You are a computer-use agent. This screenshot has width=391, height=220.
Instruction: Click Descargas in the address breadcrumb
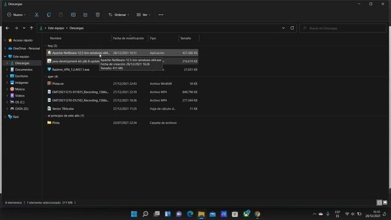click(76, 28)
